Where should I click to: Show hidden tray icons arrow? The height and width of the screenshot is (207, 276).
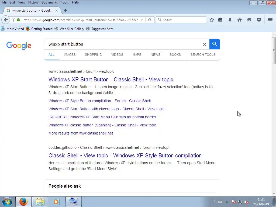point(227,202)
